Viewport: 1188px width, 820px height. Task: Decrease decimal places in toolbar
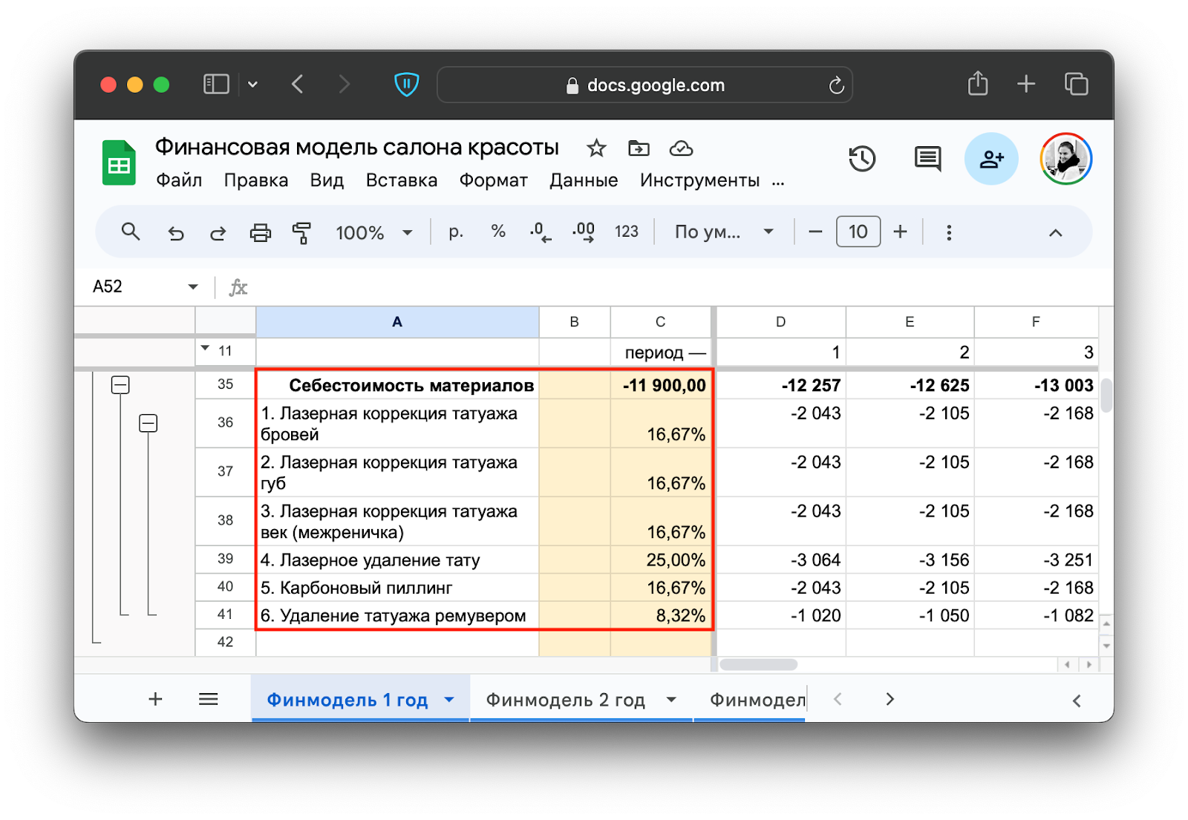tap(540, 232)
